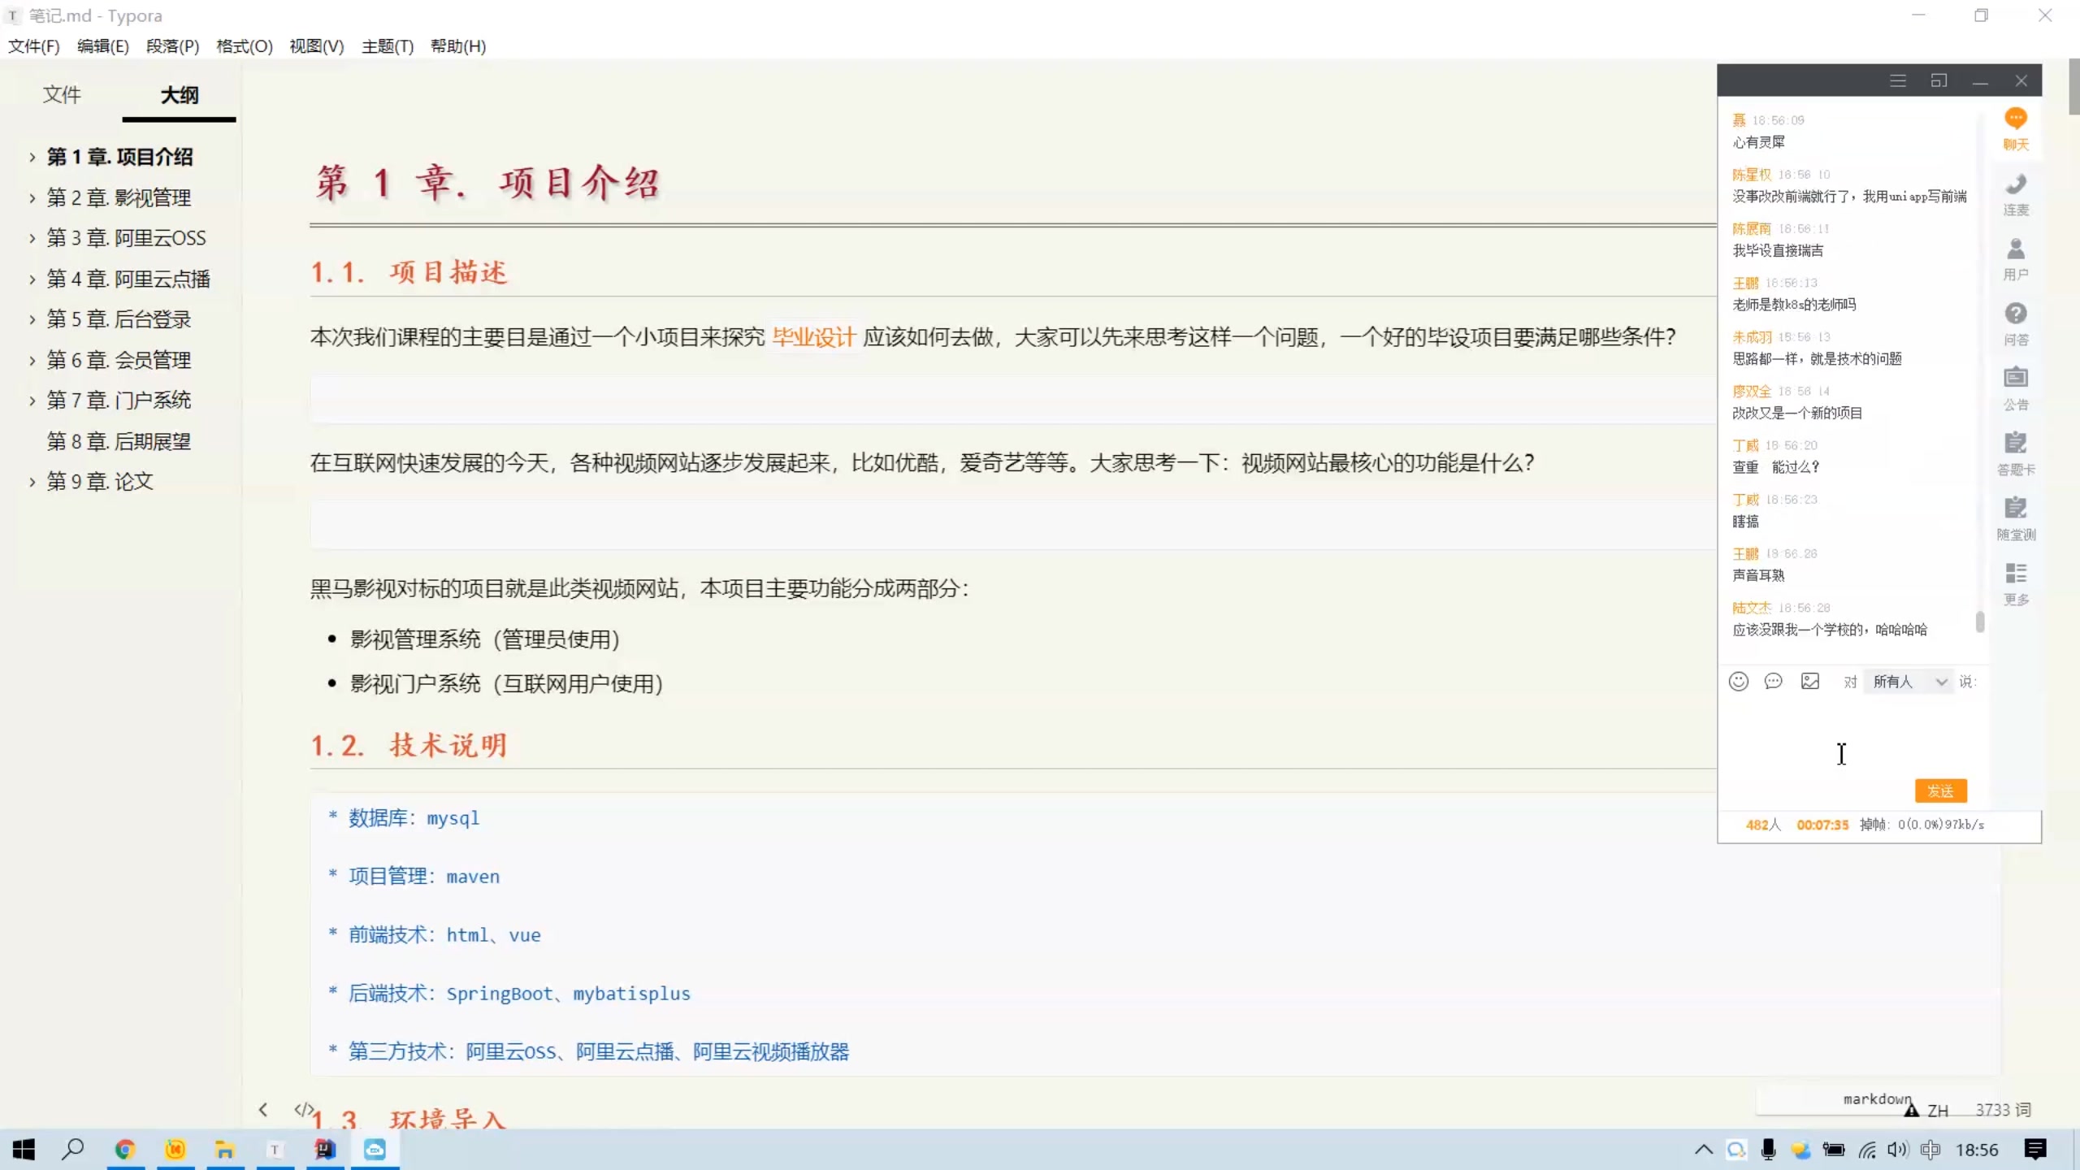Open the 文件(F) menu
The height and width of the screenshot is (1170, 2080).
[34, 46]
